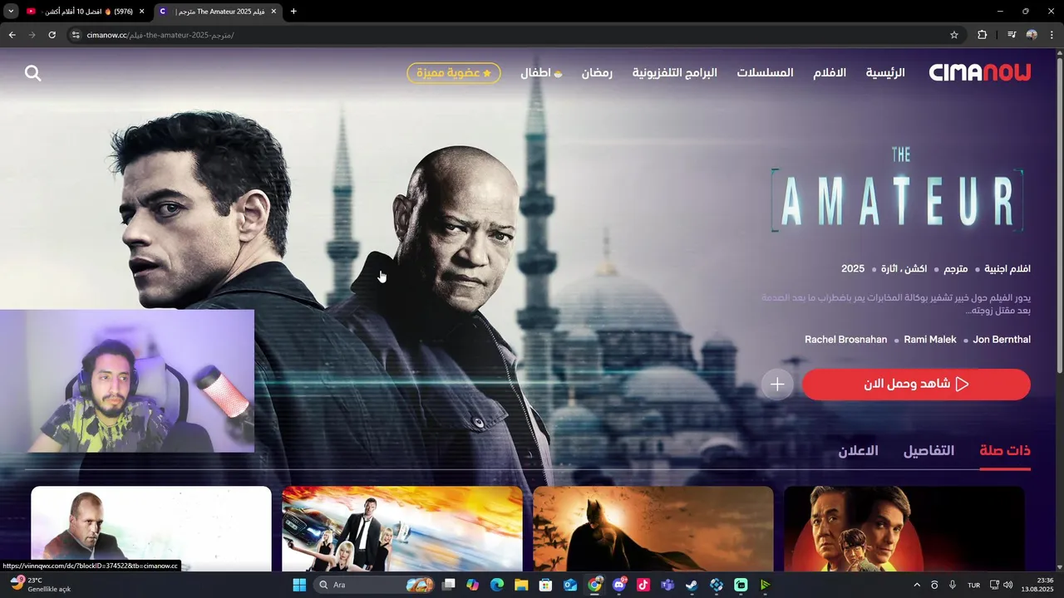Open media control icon in toolbar
Screen dimensions: 1064x598
pos(1012,35)
